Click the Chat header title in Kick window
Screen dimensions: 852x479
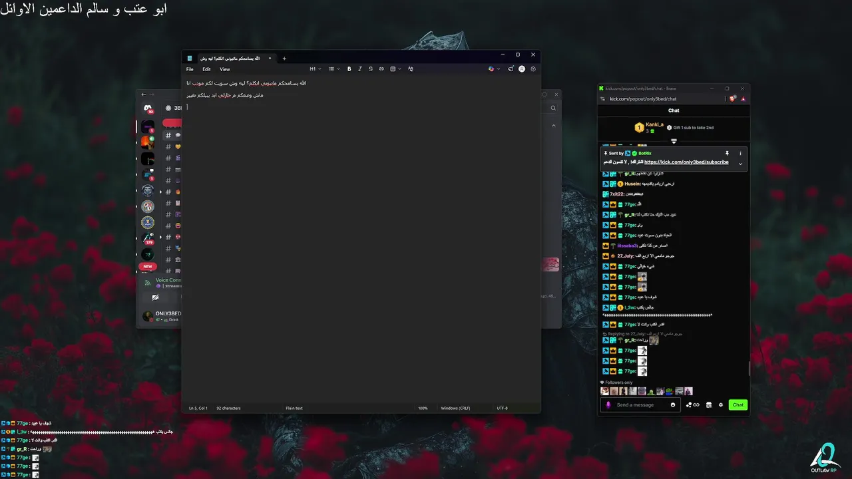coord(674,110)
